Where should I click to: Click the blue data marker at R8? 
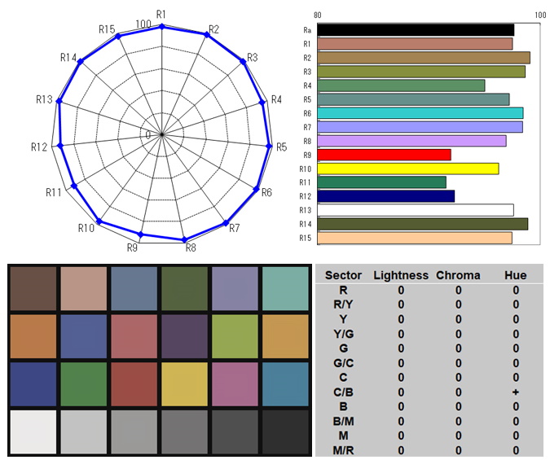184,240
